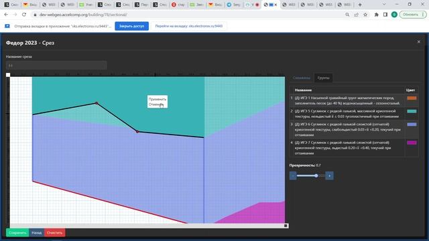Switch to the Грунты tab
The width and height of the screenshot is (429, 241).
(323, 78)
